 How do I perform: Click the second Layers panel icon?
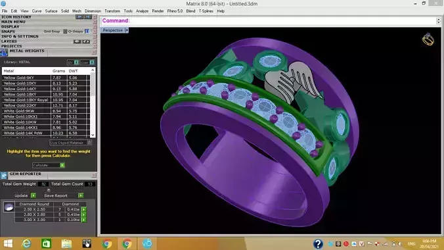pos(86,41)
